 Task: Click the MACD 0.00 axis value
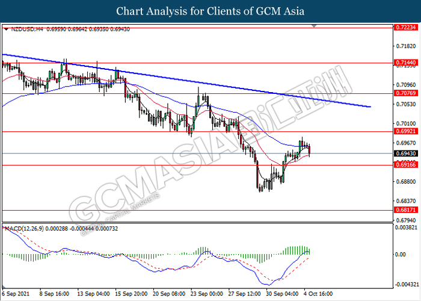pos(401,254)
